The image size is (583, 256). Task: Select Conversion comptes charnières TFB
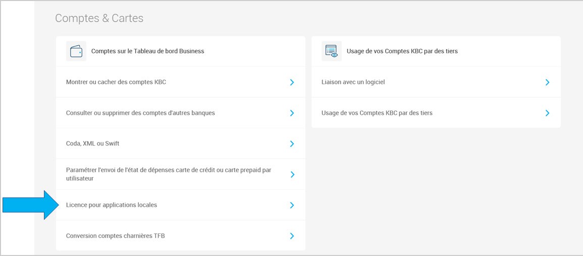181,236
